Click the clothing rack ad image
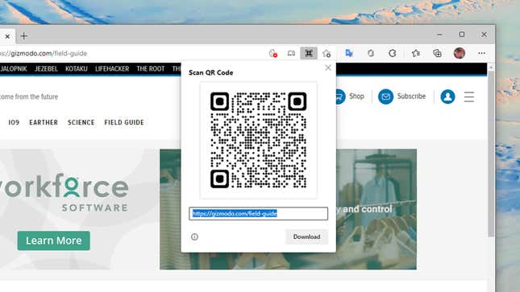Viewport: 520px width, 292px height. [376, 209]
